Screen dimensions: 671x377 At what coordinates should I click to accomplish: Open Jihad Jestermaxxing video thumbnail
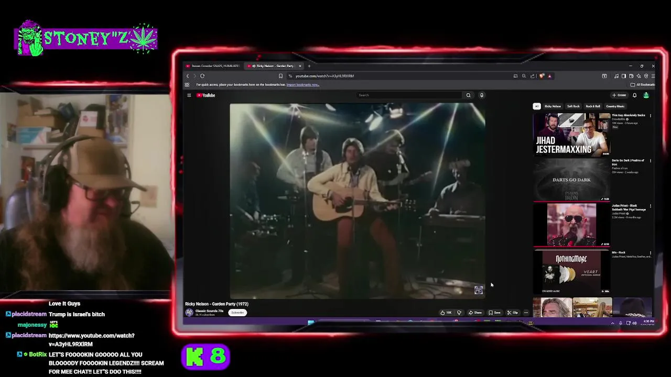[x=572, y=135]
